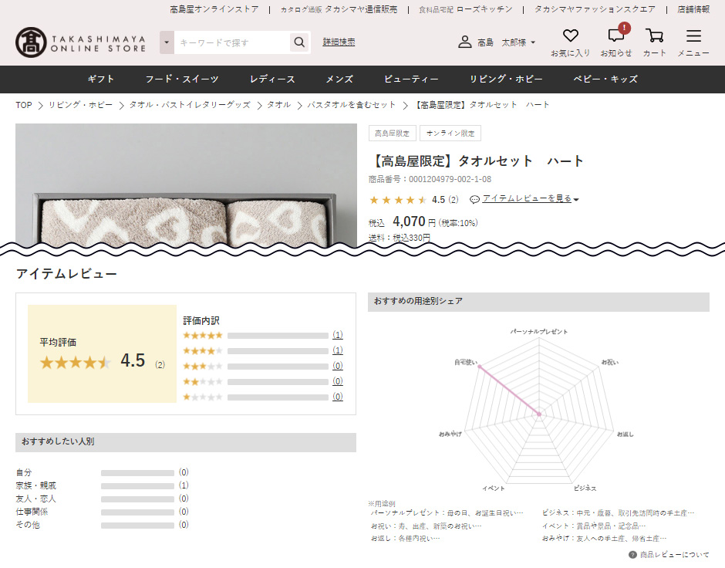The height and width of the screenshot is (568, 725).
Task: Click the 商品番号 0001204979-002-1-08 text
Action: [430, 179]
